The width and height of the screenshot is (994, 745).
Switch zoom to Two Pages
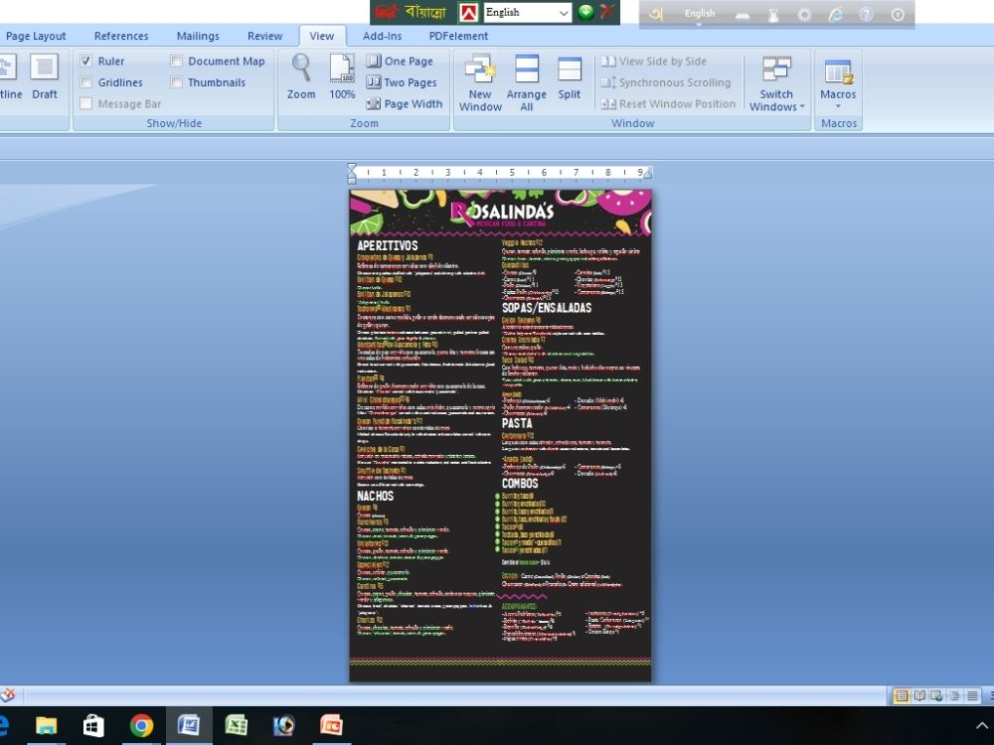click(402, 82)
